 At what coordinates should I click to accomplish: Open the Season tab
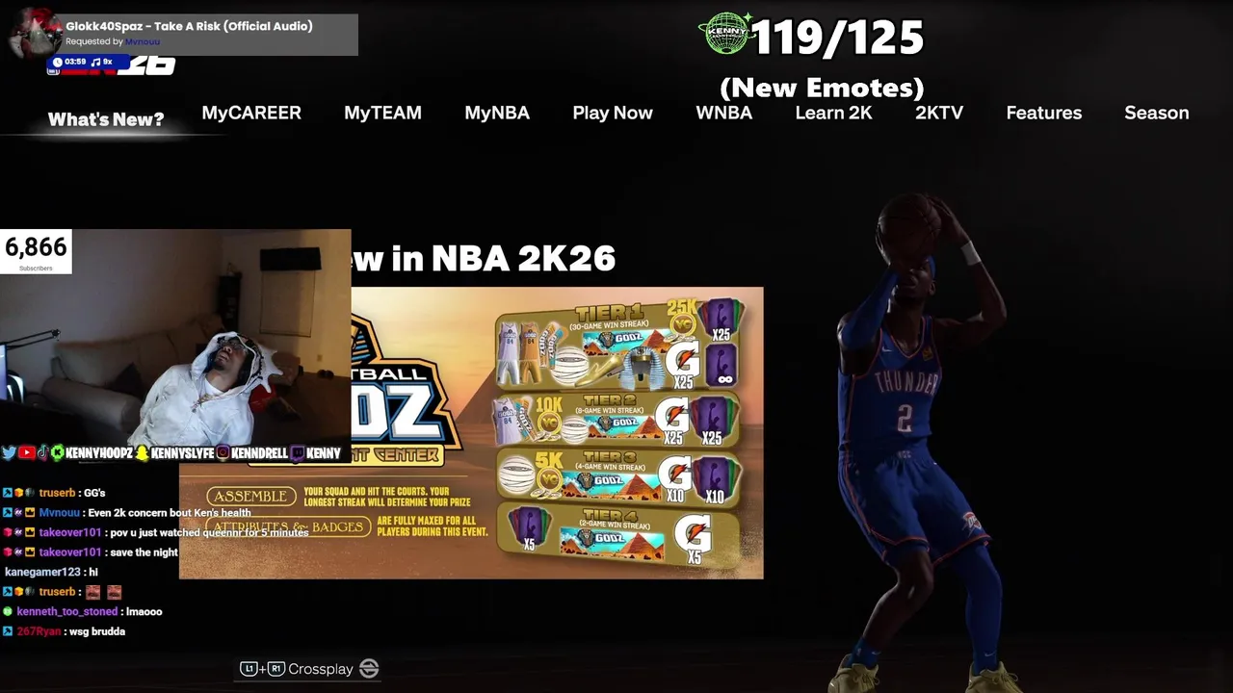pos(1157,113)
